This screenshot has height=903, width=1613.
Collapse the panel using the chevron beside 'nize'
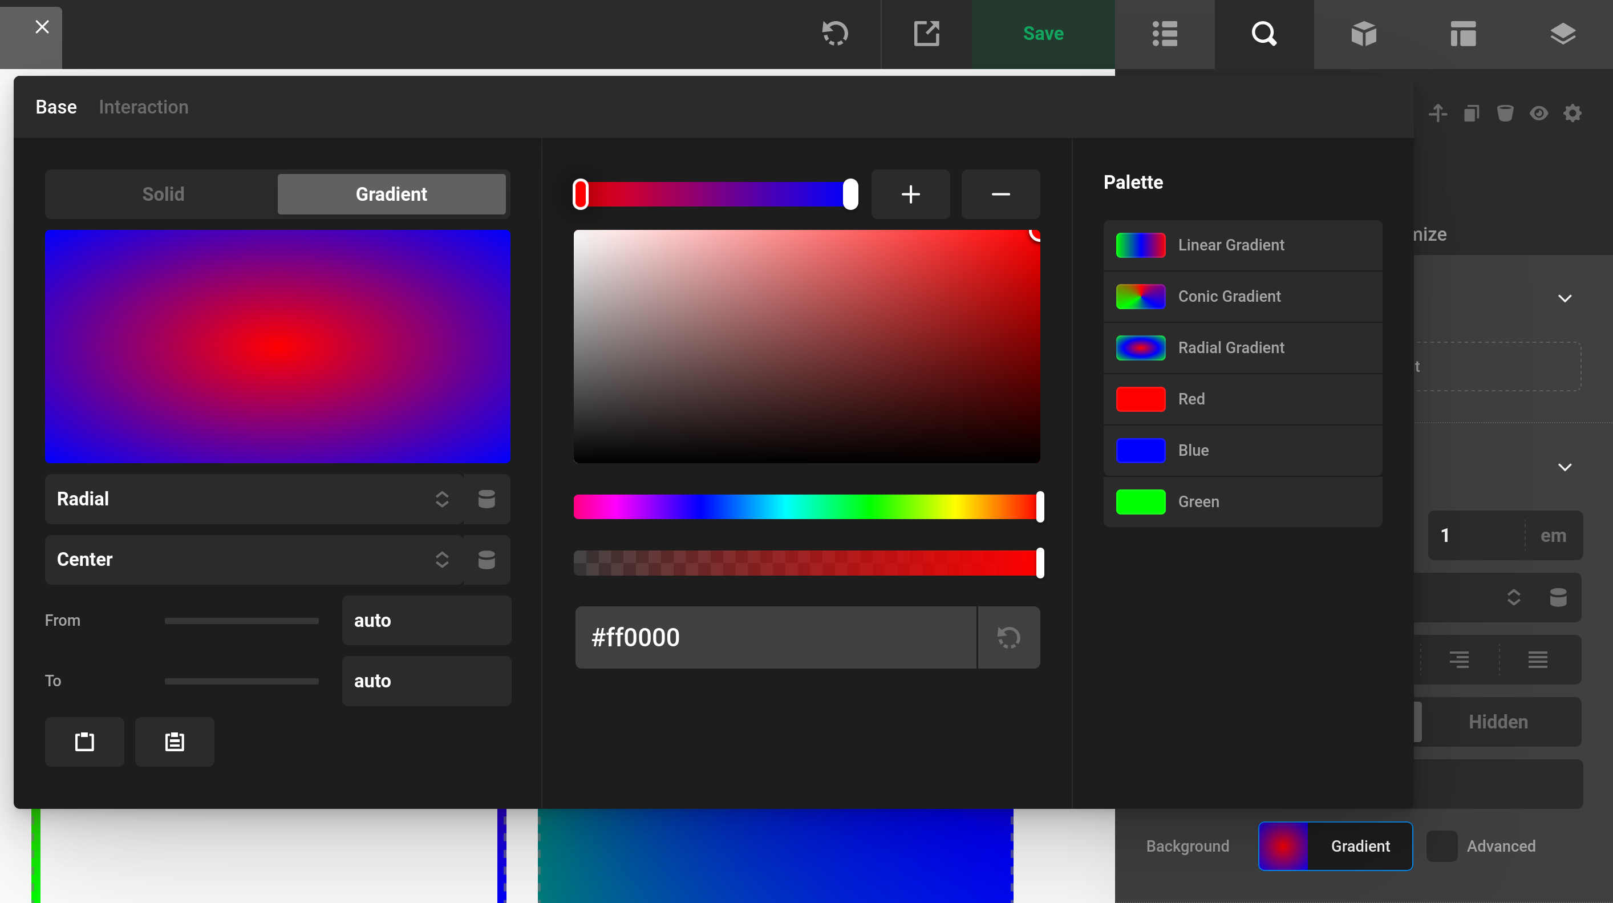coord(1564,298)
